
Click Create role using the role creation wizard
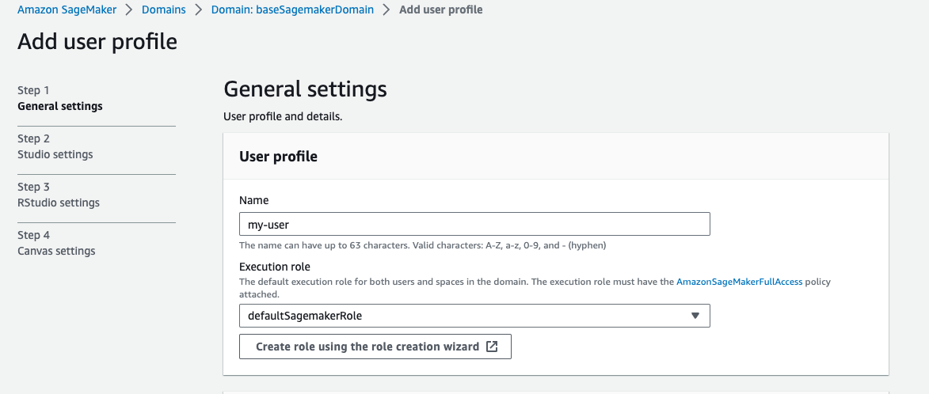pos(375,347)
